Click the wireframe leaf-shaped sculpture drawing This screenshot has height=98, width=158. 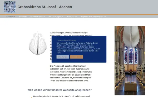click(38, 43)
